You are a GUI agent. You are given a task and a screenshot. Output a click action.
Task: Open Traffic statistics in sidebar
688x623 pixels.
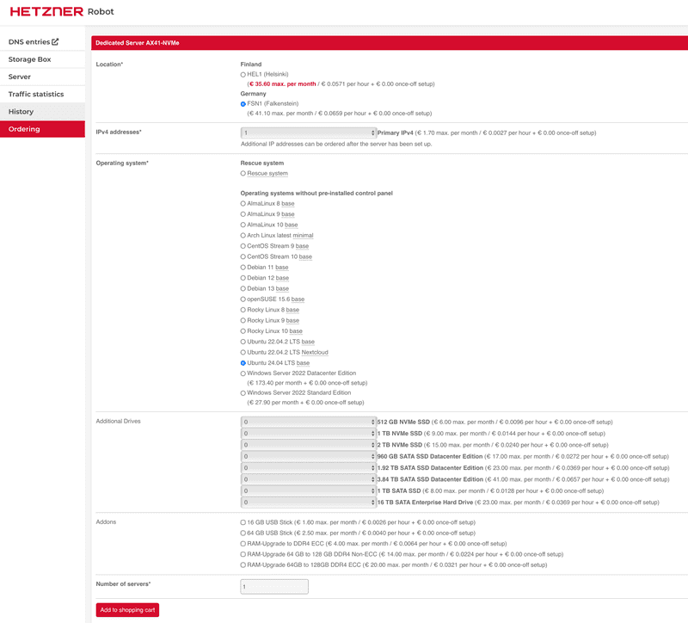point(36,94)
